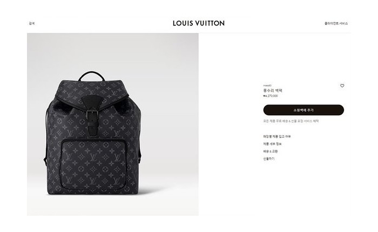Click the free shipping and gift wrapping notice
This screenshot has height=232, width=378.
(291, 121)
